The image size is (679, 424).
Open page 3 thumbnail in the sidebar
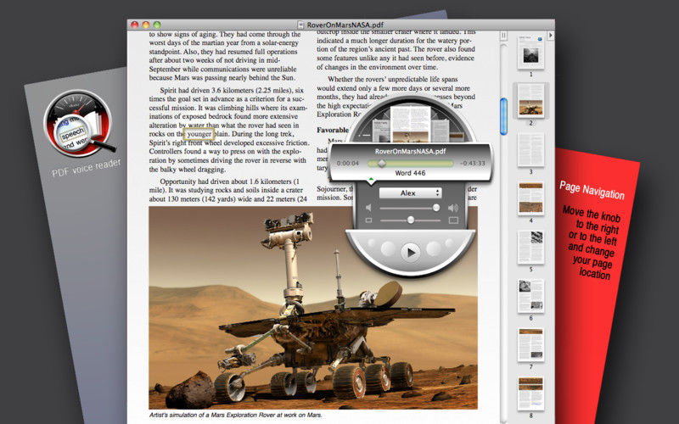pyautogui.click(x=531, y=150)
